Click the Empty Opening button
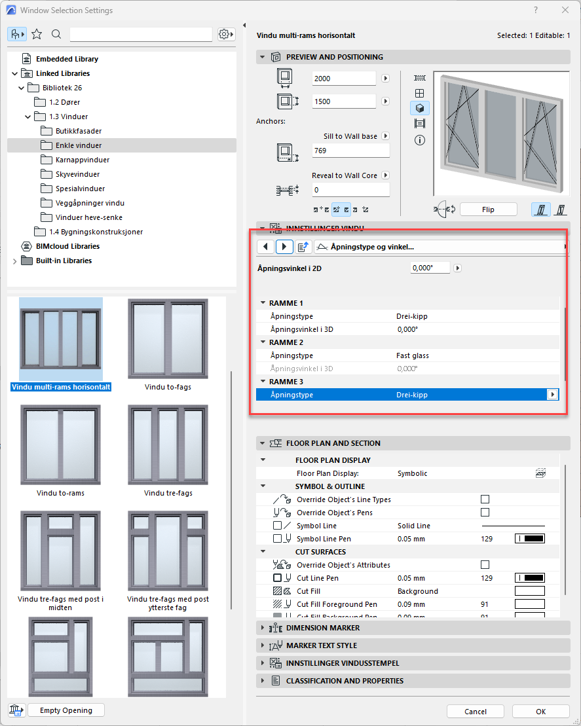Screen dimensions: 581x726 (x=66, y=710)
